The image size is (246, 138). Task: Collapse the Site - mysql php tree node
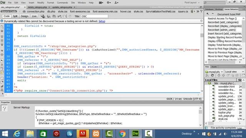pyautogui.click(x=206, y=84)
